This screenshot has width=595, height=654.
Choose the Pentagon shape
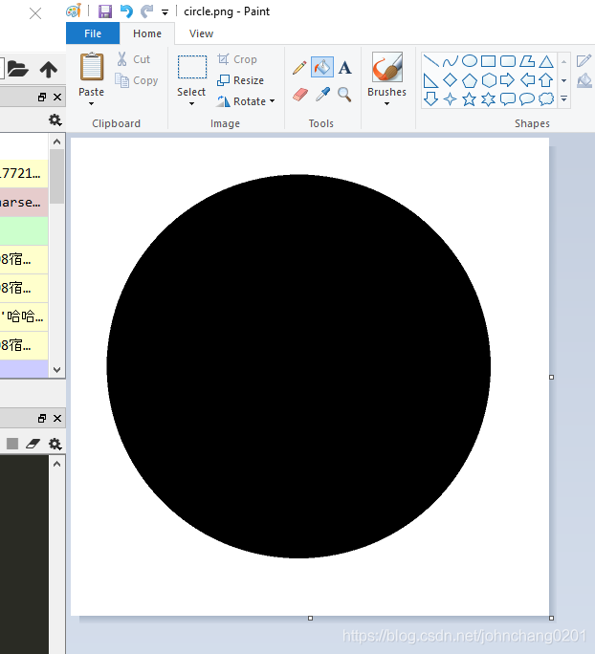pyautogui.click(x=470, y=80)
